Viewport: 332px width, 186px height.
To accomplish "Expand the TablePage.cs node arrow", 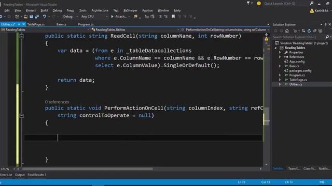I will [x=280, y=80].
